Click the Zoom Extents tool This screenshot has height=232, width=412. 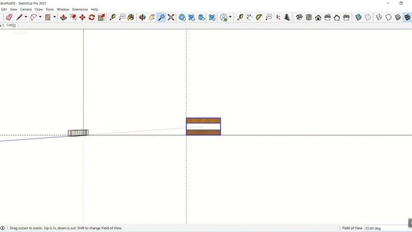(x=171, y=17)
